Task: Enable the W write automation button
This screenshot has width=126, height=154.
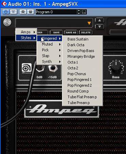Action: coord(30,12)
